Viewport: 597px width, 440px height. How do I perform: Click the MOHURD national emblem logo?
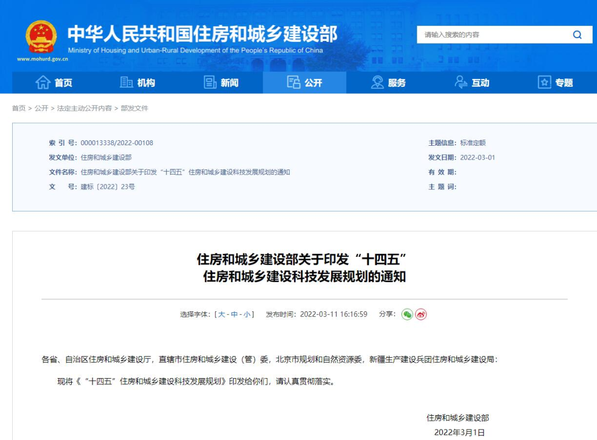[x=41, y=38]
